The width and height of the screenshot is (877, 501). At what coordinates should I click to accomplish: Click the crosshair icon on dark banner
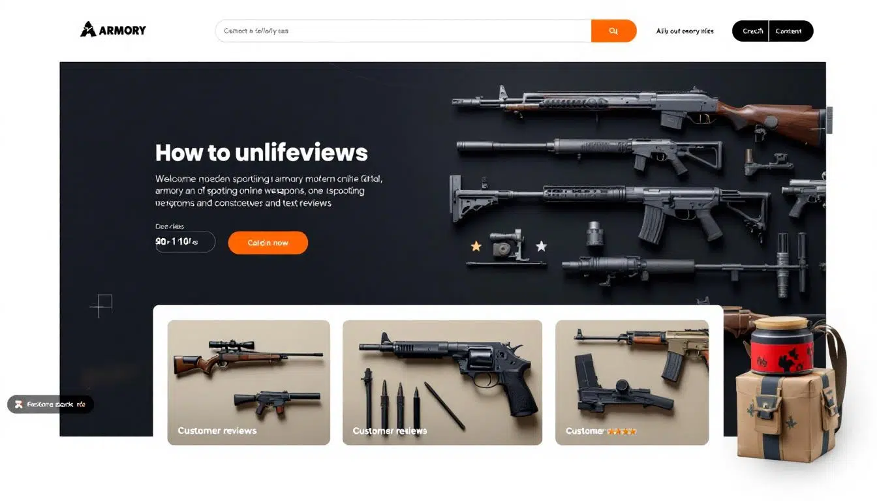click(101, 305)
